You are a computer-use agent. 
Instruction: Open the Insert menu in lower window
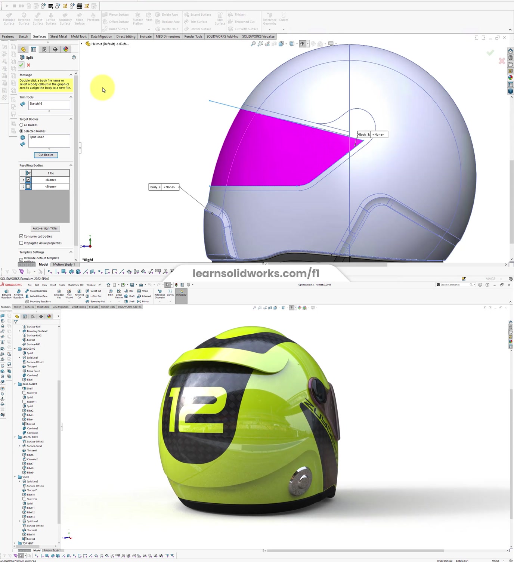(x=53, y=285)
